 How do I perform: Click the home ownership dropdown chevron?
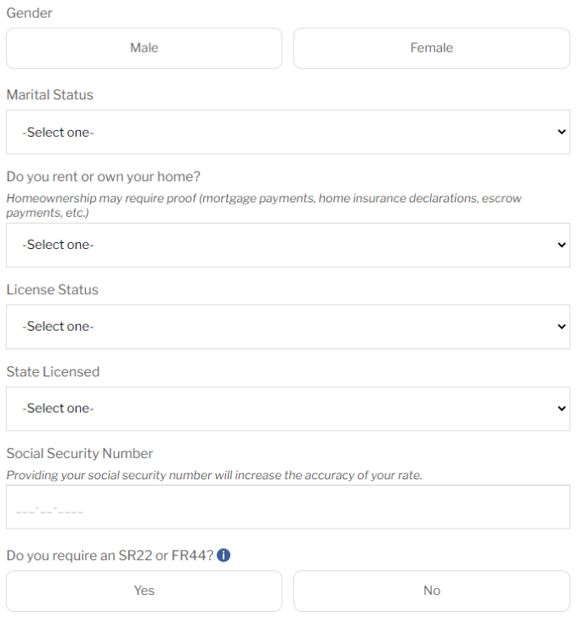tap(562, 245)
